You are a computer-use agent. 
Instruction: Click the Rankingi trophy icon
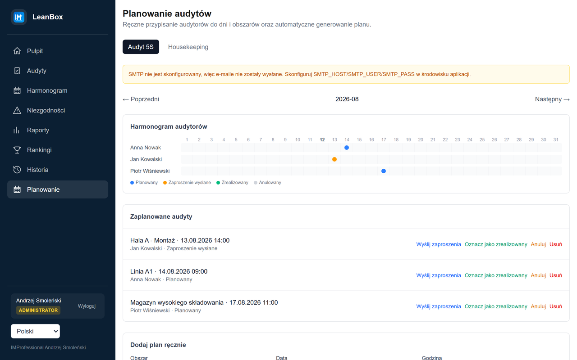[17, 150]
